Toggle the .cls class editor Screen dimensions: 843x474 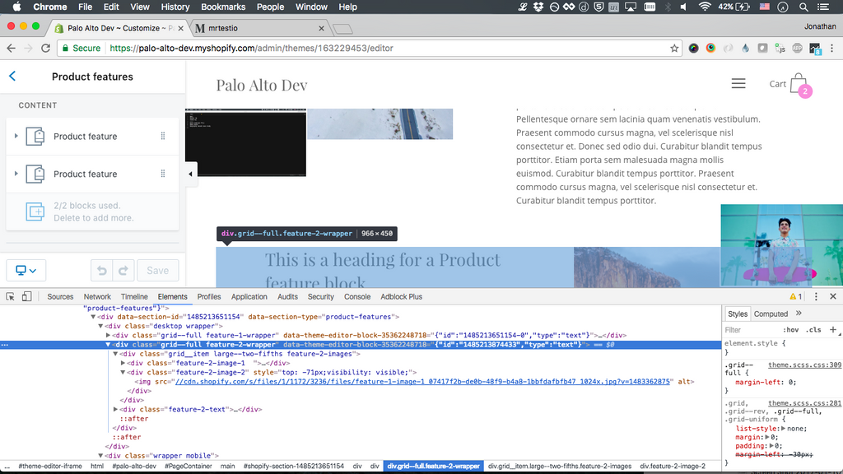(813, 330)
